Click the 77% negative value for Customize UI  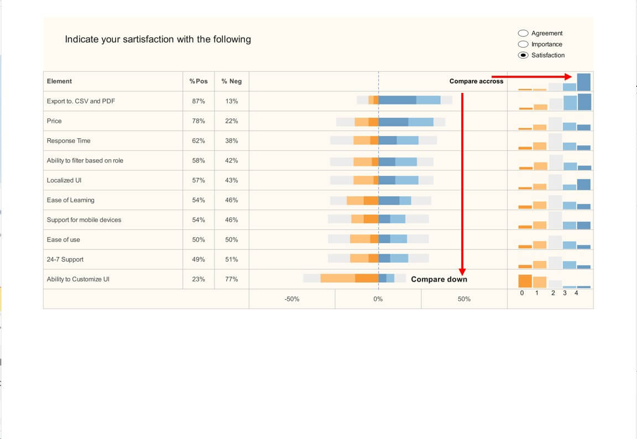(x=232, y=279)
